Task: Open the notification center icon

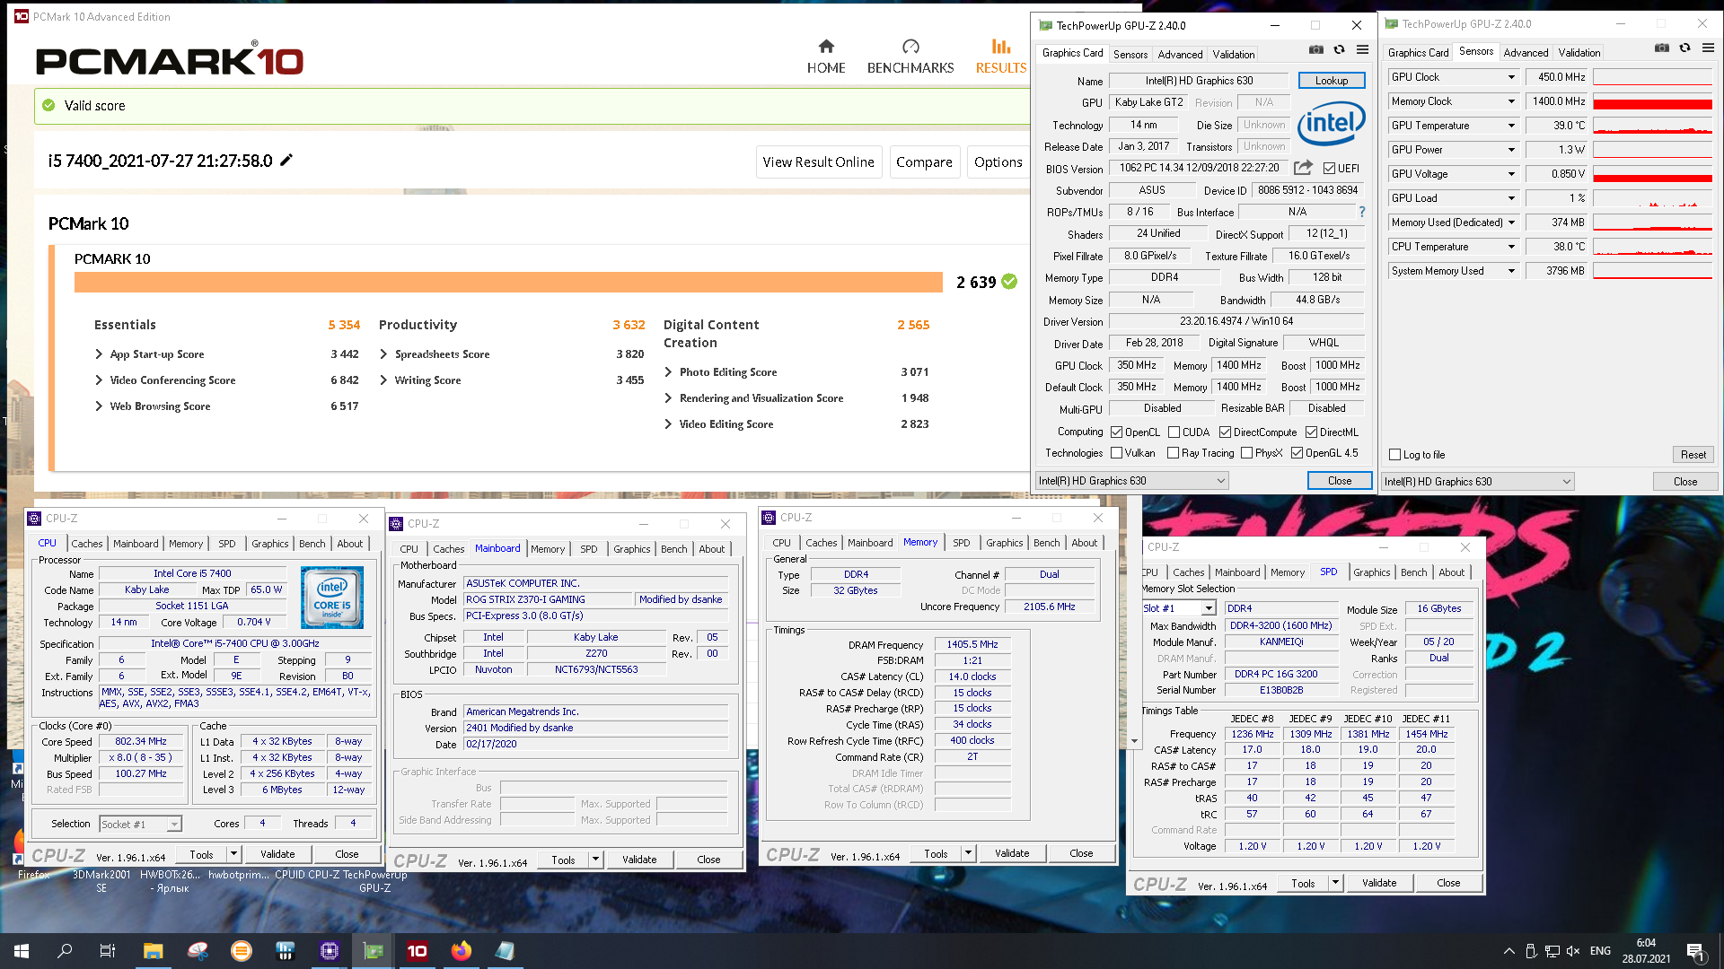Action: click(x=1695, y=951)
